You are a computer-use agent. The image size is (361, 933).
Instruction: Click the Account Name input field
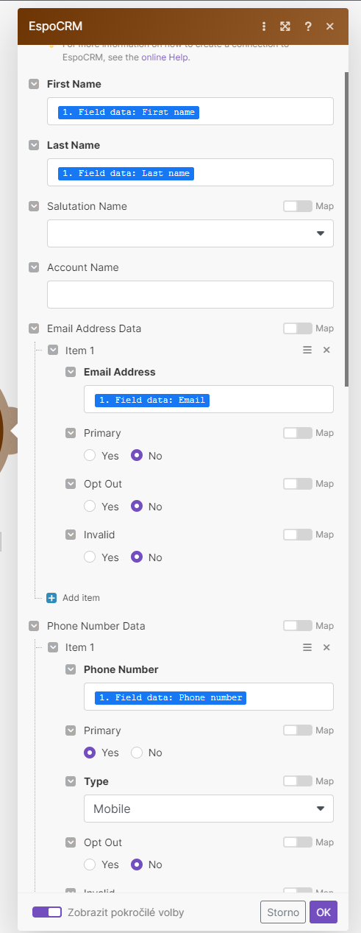(190, 295)
